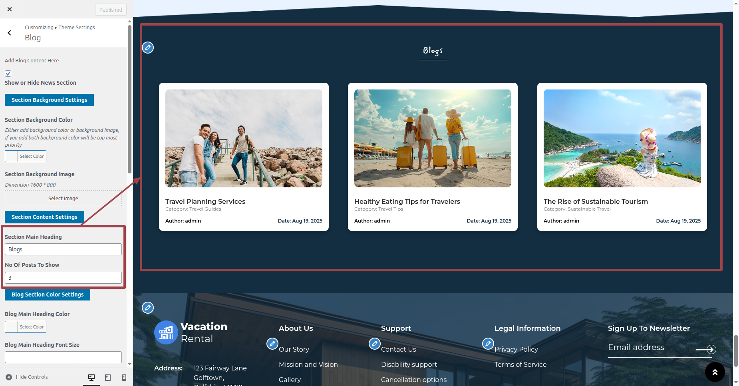This screenshot has height=386, width=739.
Task: Toggle Show or Hide News Section checkbox
Action: tap(8, 74)
